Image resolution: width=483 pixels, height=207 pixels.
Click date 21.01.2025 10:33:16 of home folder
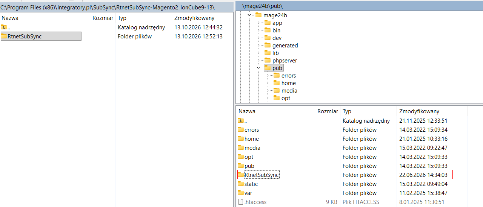(423, 139)
